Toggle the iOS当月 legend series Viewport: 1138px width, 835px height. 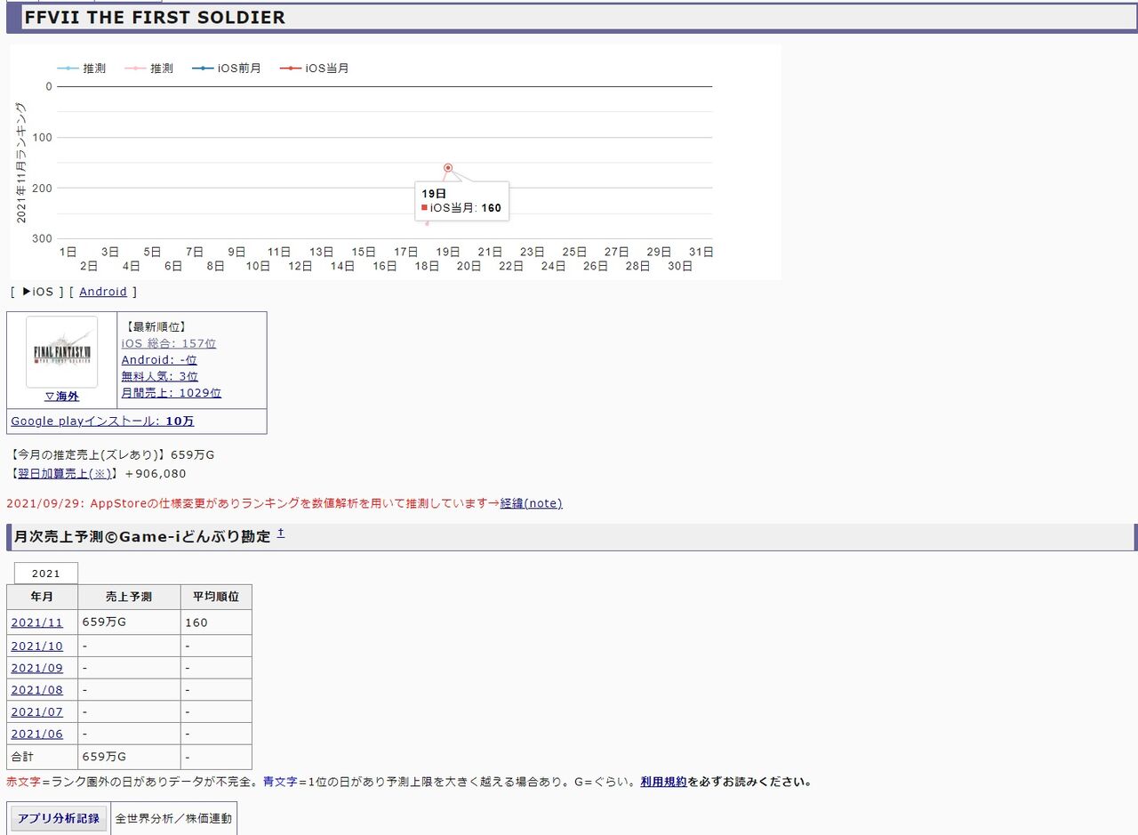point(315,68)
